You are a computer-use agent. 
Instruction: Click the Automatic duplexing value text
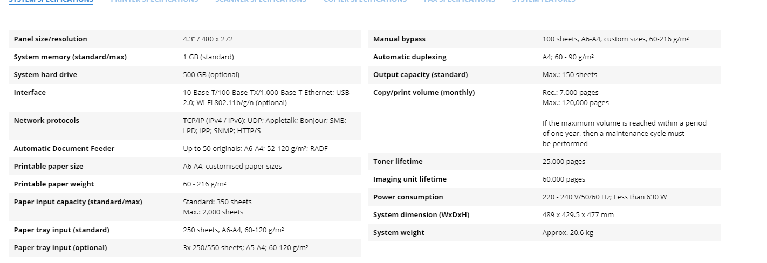(x=568, y=57)
